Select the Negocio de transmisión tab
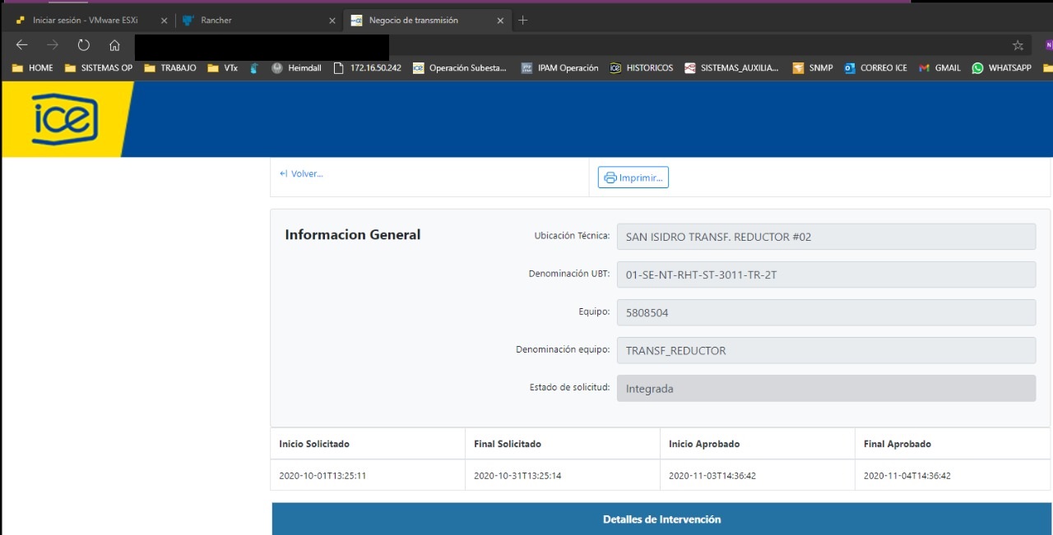1053x535 pixels. pyautogui.click(x=428, y=21)
